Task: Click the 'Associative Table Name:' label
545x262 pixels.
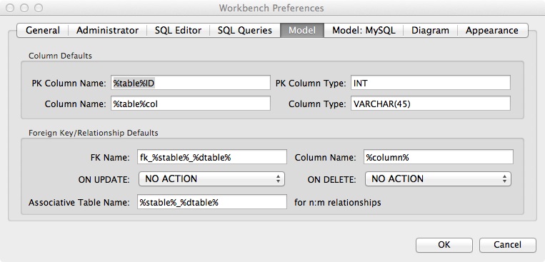Action: (x=79, y=203)
